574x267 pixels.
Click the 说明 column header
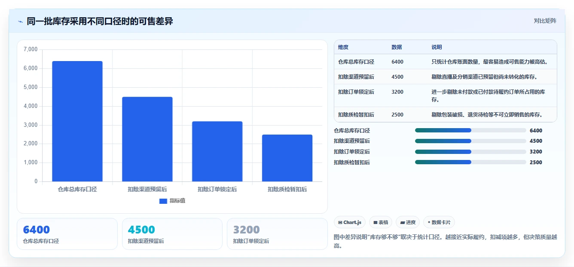(x=437, y=47)
